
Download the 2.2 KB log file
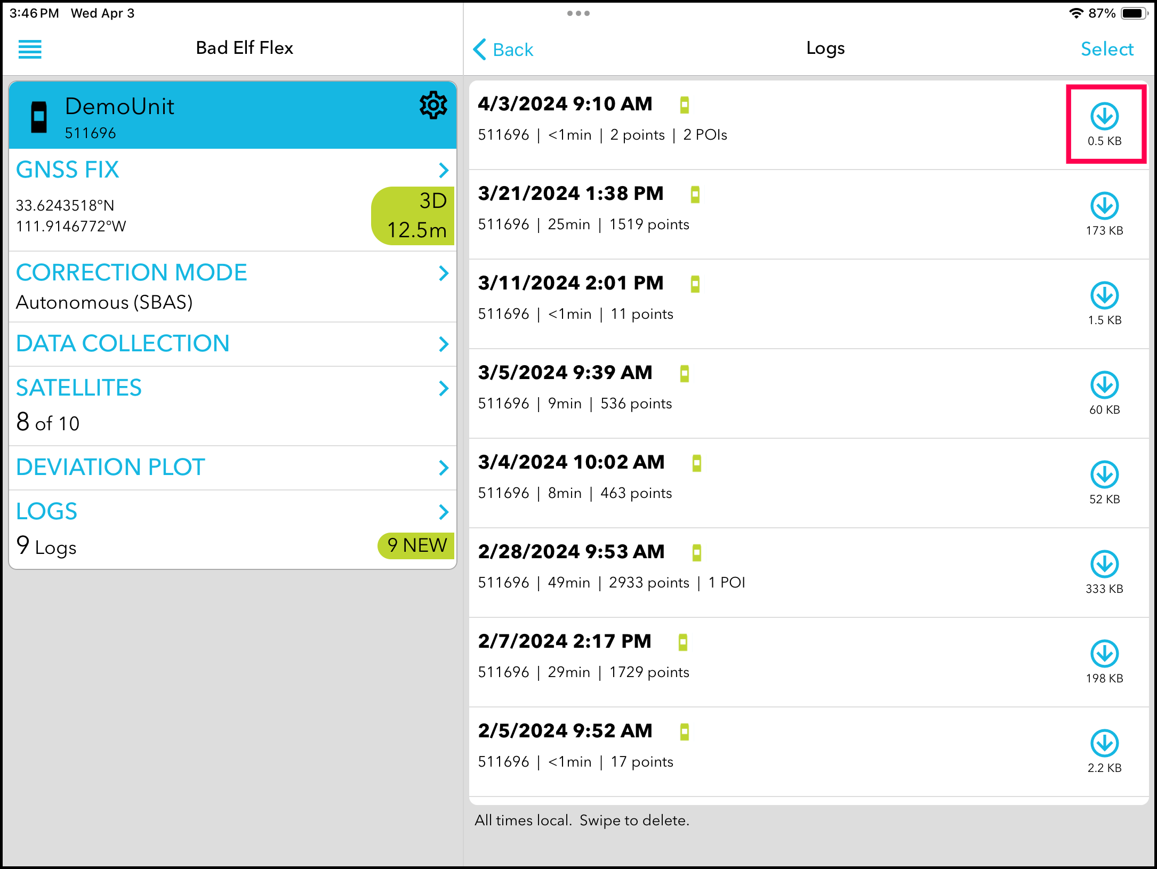[x=1104, y=744]
